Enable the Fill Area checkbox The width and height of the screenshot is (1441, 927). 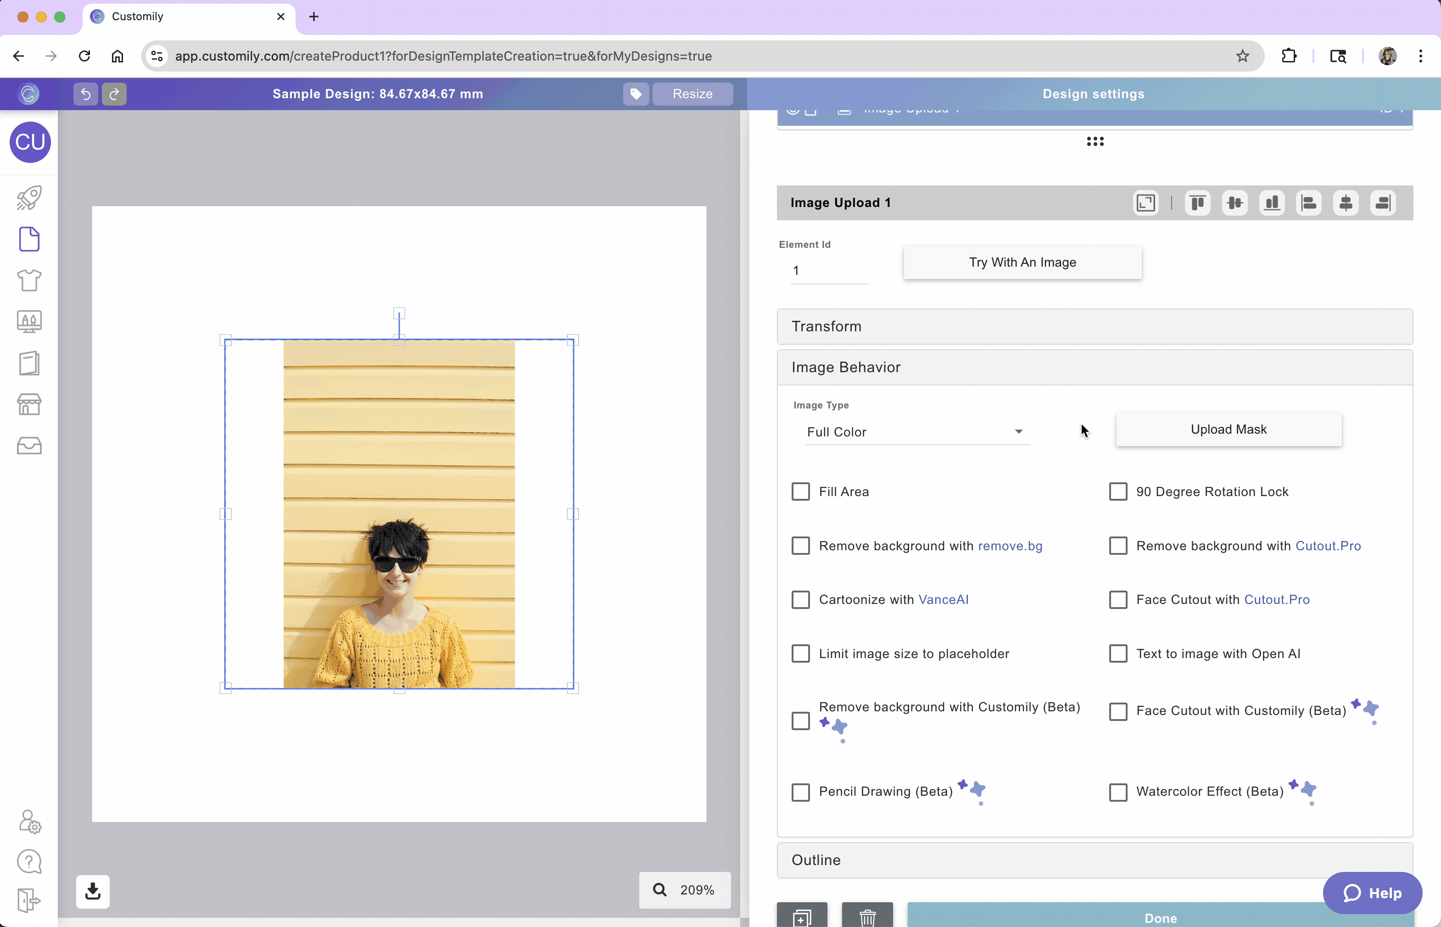800,492
